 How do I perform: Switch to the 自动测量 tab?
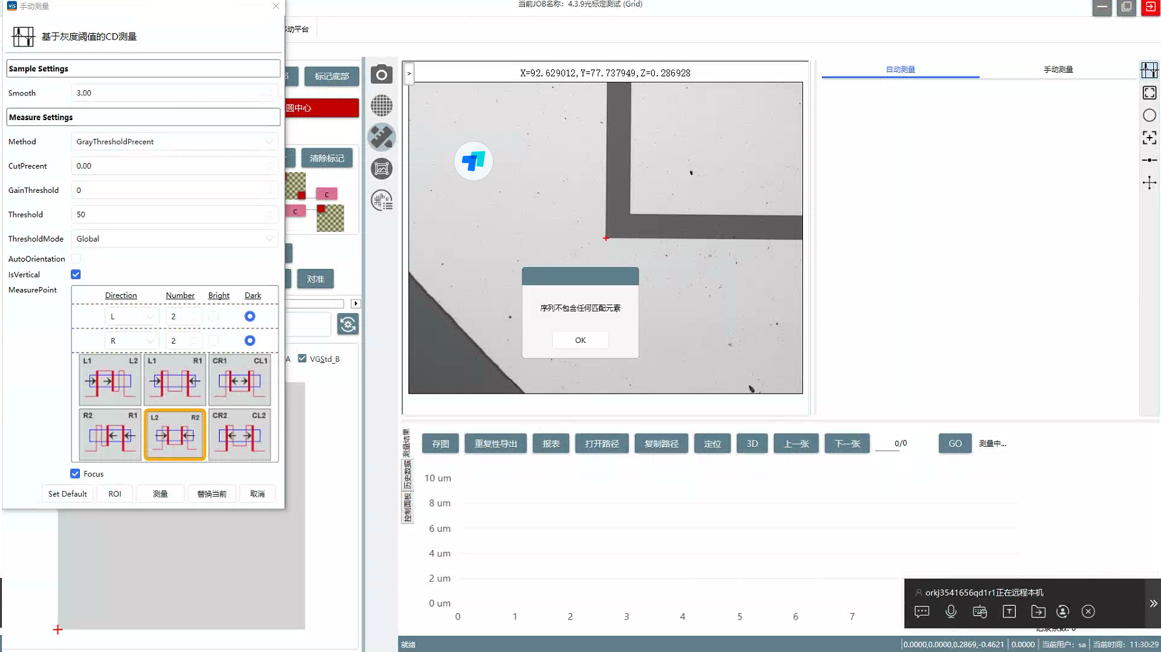click(x=900, y=69)
